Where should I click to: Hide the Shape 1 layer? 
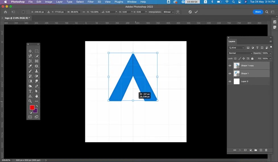point(230,73)
